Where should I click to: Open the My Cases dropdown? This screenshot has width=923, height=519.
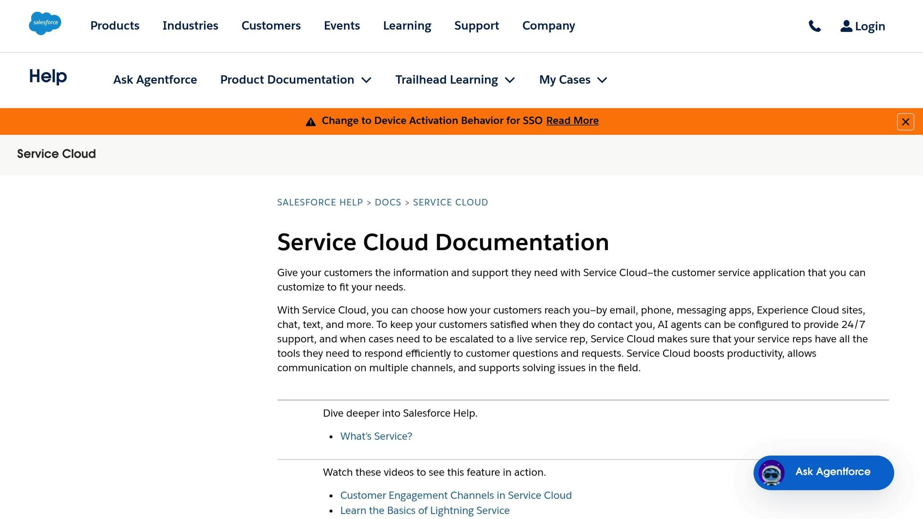tap(573, 80)
